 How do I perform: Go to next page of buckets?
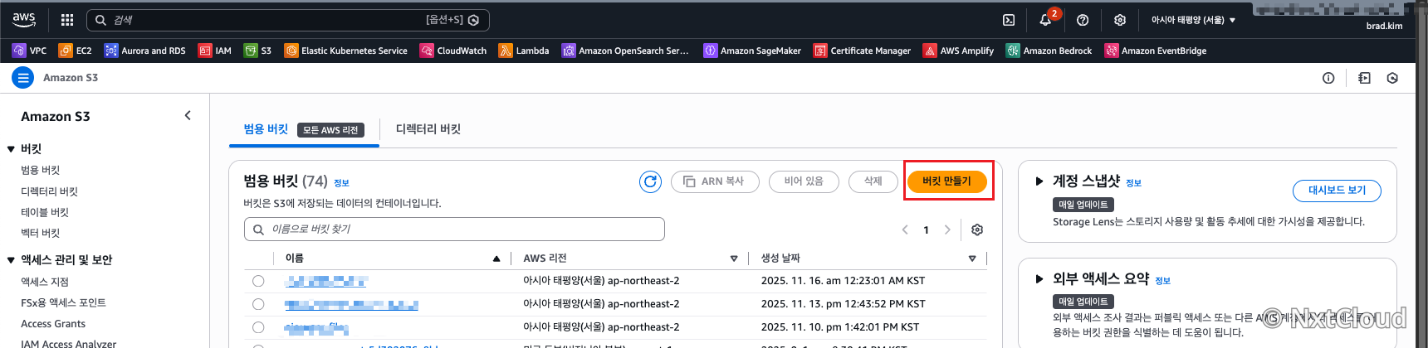pyautogui.click(x=946, y=230)
